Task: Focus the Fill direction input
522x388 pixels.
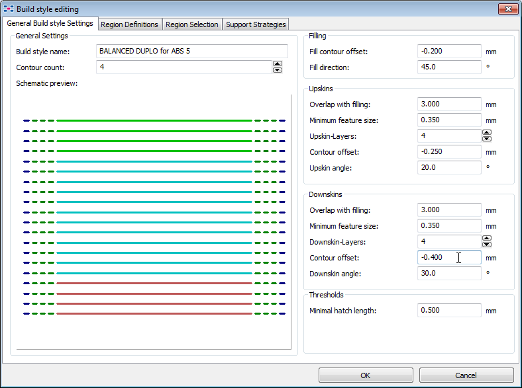Action: [449, 67]
